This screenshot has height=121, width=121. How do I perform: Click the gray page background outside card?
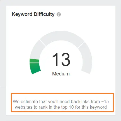[60, 3]
